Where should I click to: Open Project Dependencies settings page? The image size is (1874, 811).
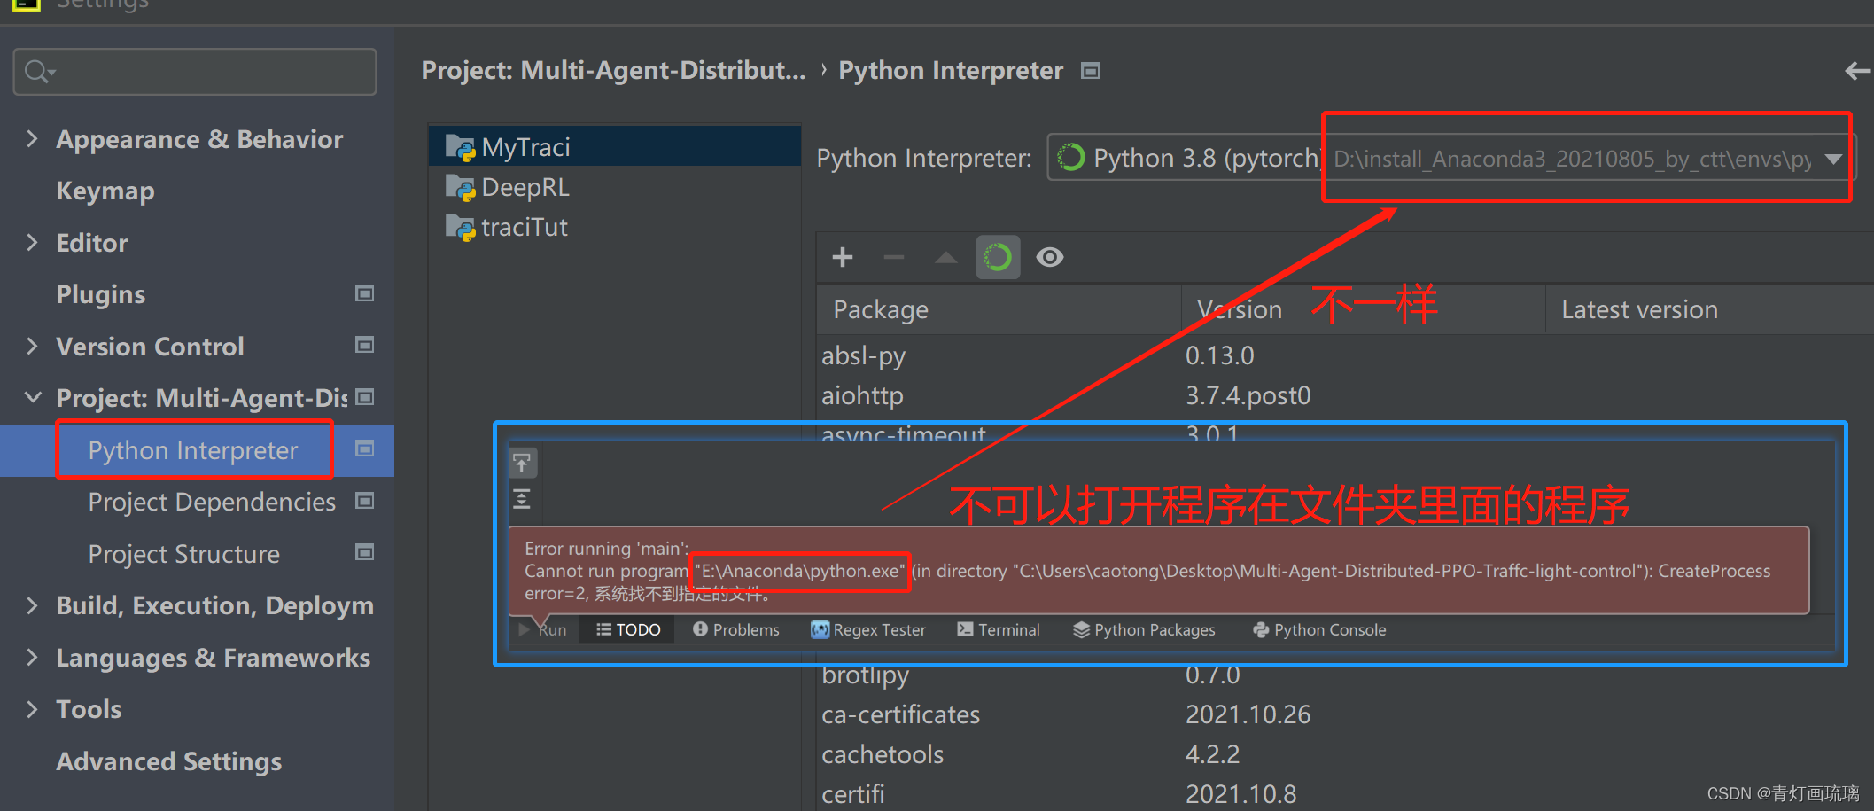(211, 501)
